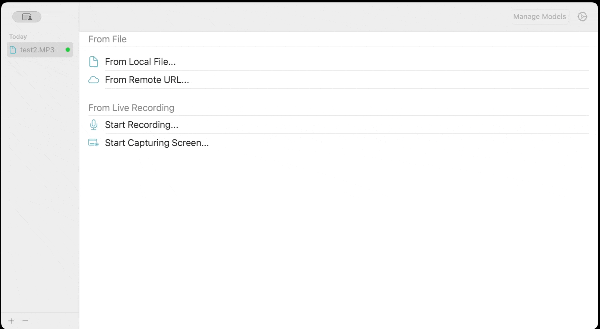Click the screen capture icon beside Start Capturing Screen

tap(93, 143)
